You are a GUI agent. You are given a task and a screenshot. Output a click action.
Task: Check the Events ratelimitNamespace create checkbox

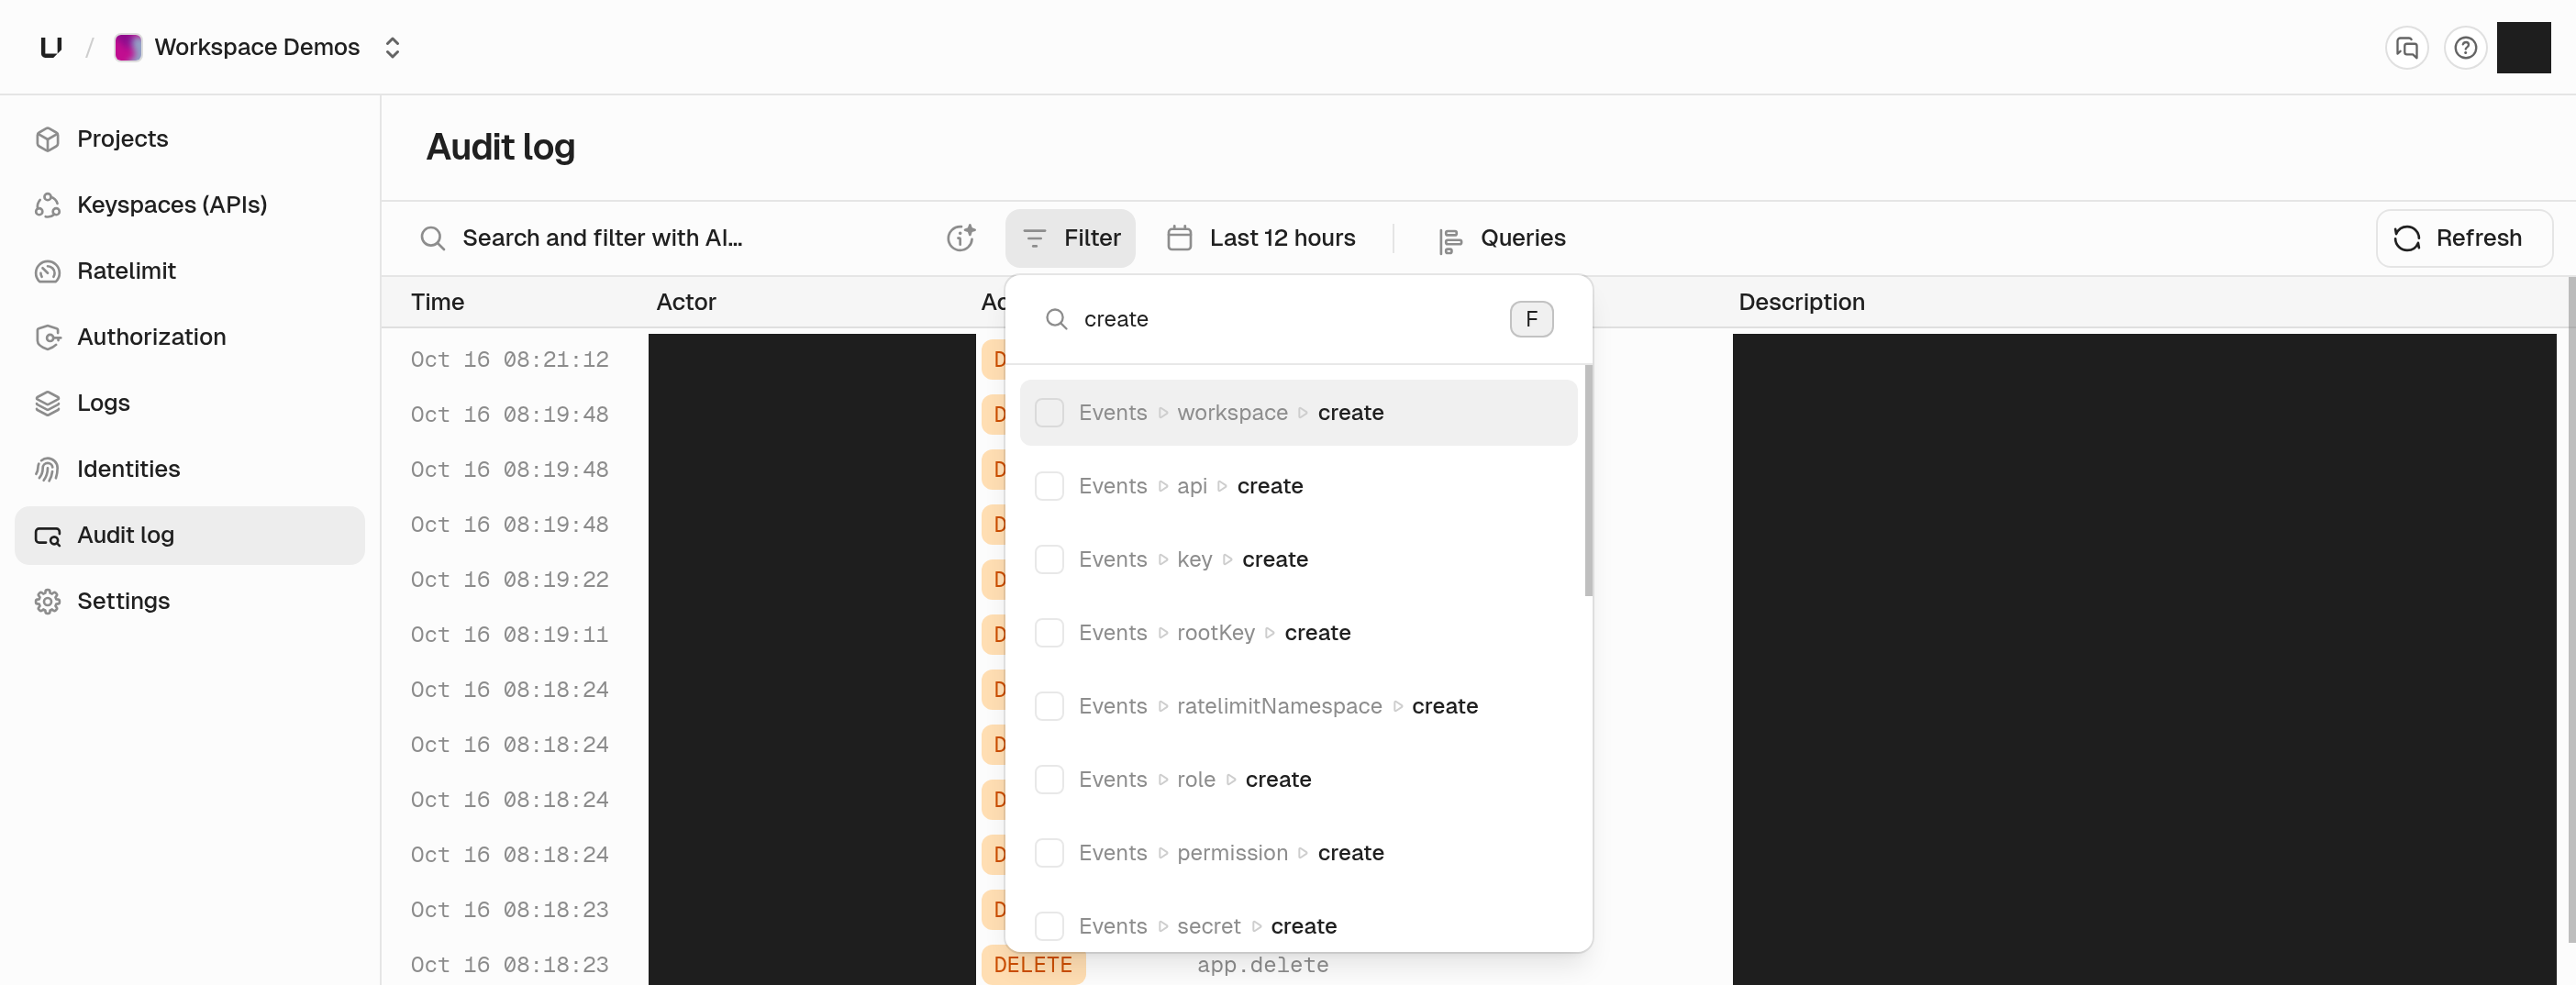click(1049, 706)
